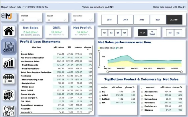
Task: Click the chart's upper vertical zoom handle
Action: [x=99, y=51]
